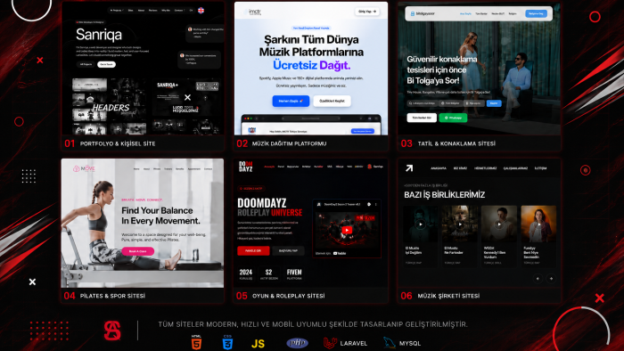Click the YouTube logo below DoomDayz video
624x351 pixels.
pyautogui.click(x=340, y=253)
